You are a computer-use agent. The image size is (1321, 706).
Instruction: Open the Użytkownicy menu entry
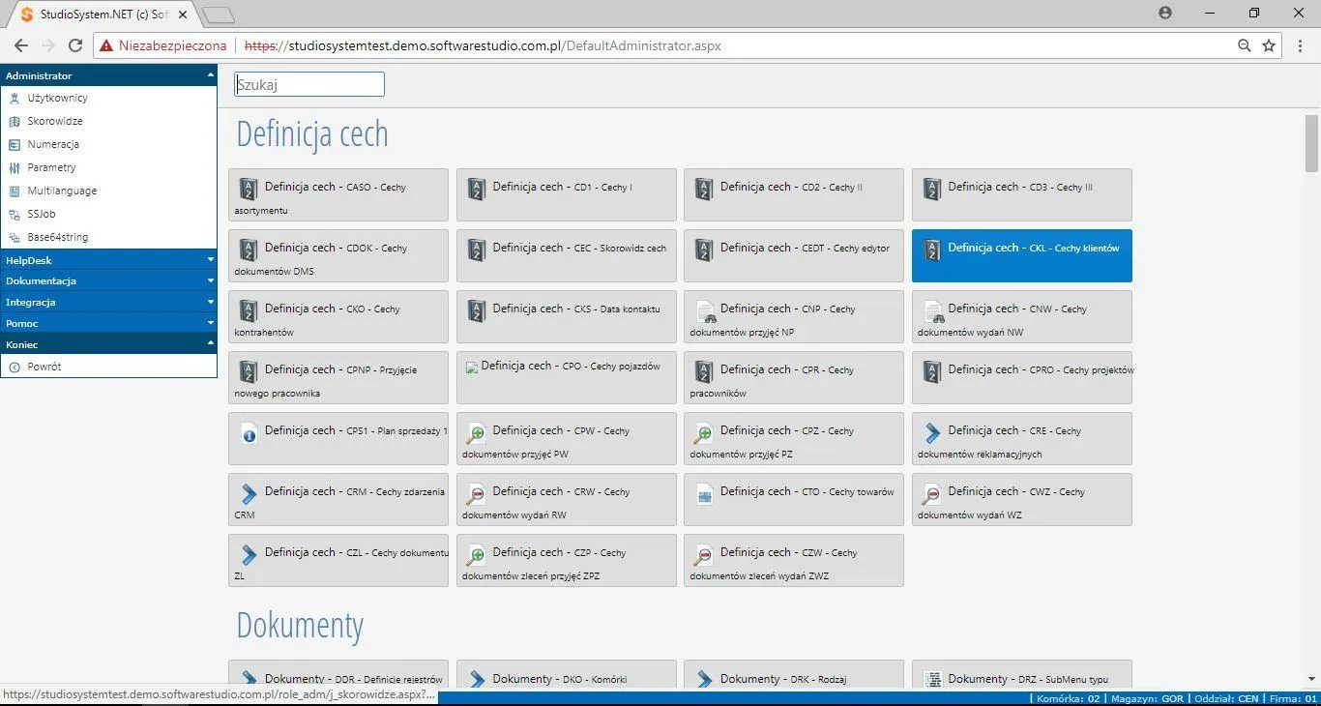[108, 98]
